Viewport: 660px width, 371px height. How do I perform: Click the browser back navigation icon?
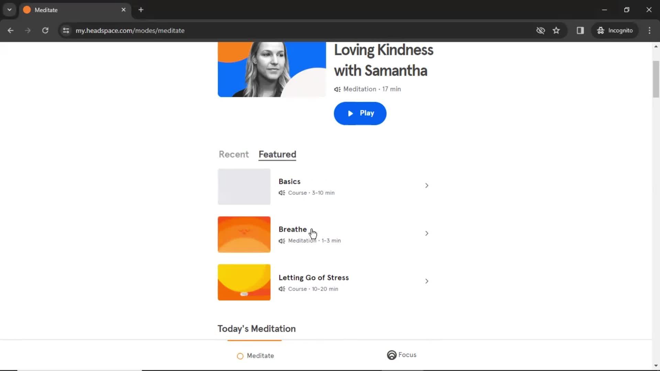[11, 30]
